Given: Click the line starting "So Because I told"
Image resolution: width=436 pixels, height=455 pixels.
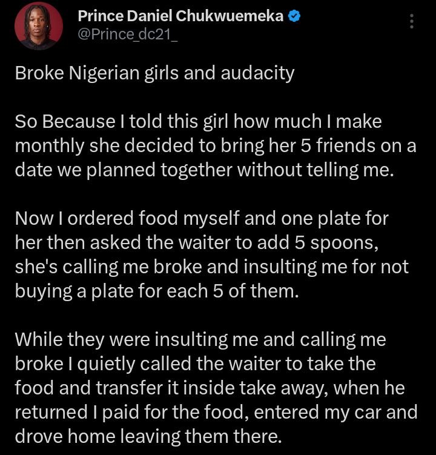Looking at the screenshot, I should tap(199, 121).
